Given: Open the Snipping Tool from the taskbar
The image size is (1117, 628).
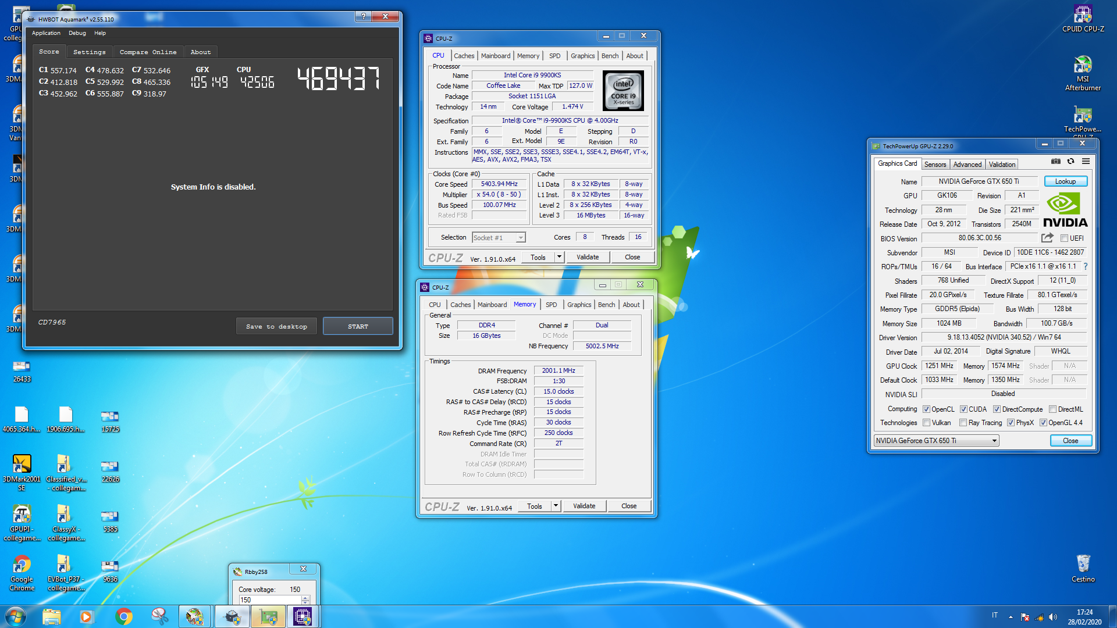Looking at the screenshot, I should pyautogui.click(x=159, y=616).
